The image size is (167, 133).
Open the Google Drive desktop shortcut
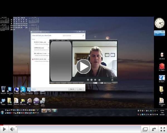click(x=23, y=102)
